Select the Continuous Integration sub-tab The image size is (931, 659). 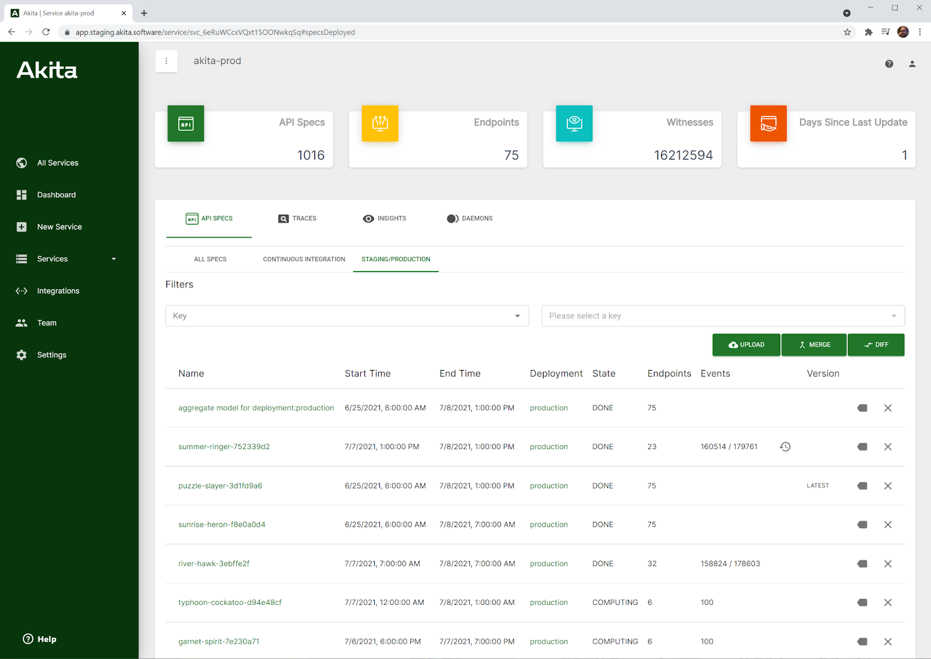(304, 259)
